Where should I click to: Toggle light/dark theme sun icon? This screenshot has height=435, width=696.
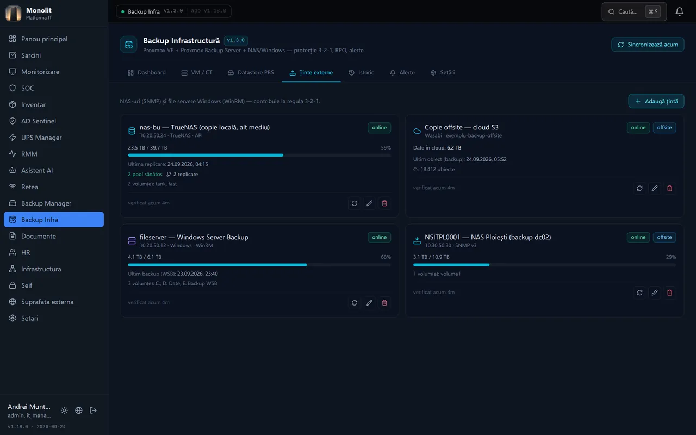pyautogui.click(x=64, y=411)
